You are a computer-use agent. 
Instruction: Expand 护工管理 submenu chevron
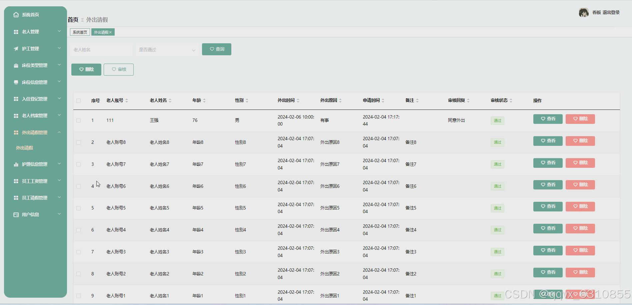click(x=59, y=48)
